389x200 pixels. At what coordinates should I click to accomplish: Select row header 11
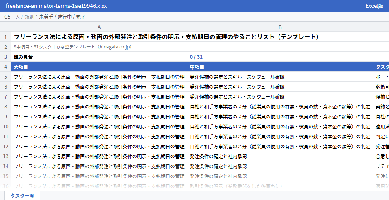[5, 136]
